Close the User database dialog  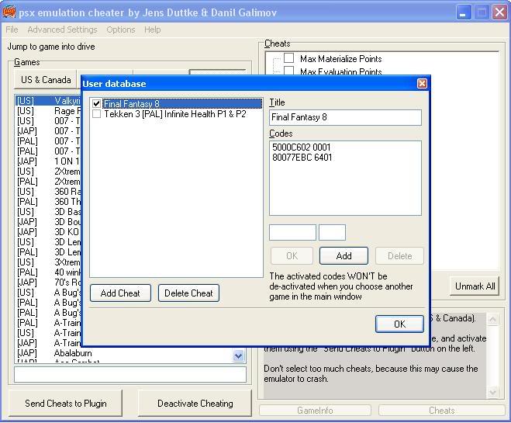[422, 84]
